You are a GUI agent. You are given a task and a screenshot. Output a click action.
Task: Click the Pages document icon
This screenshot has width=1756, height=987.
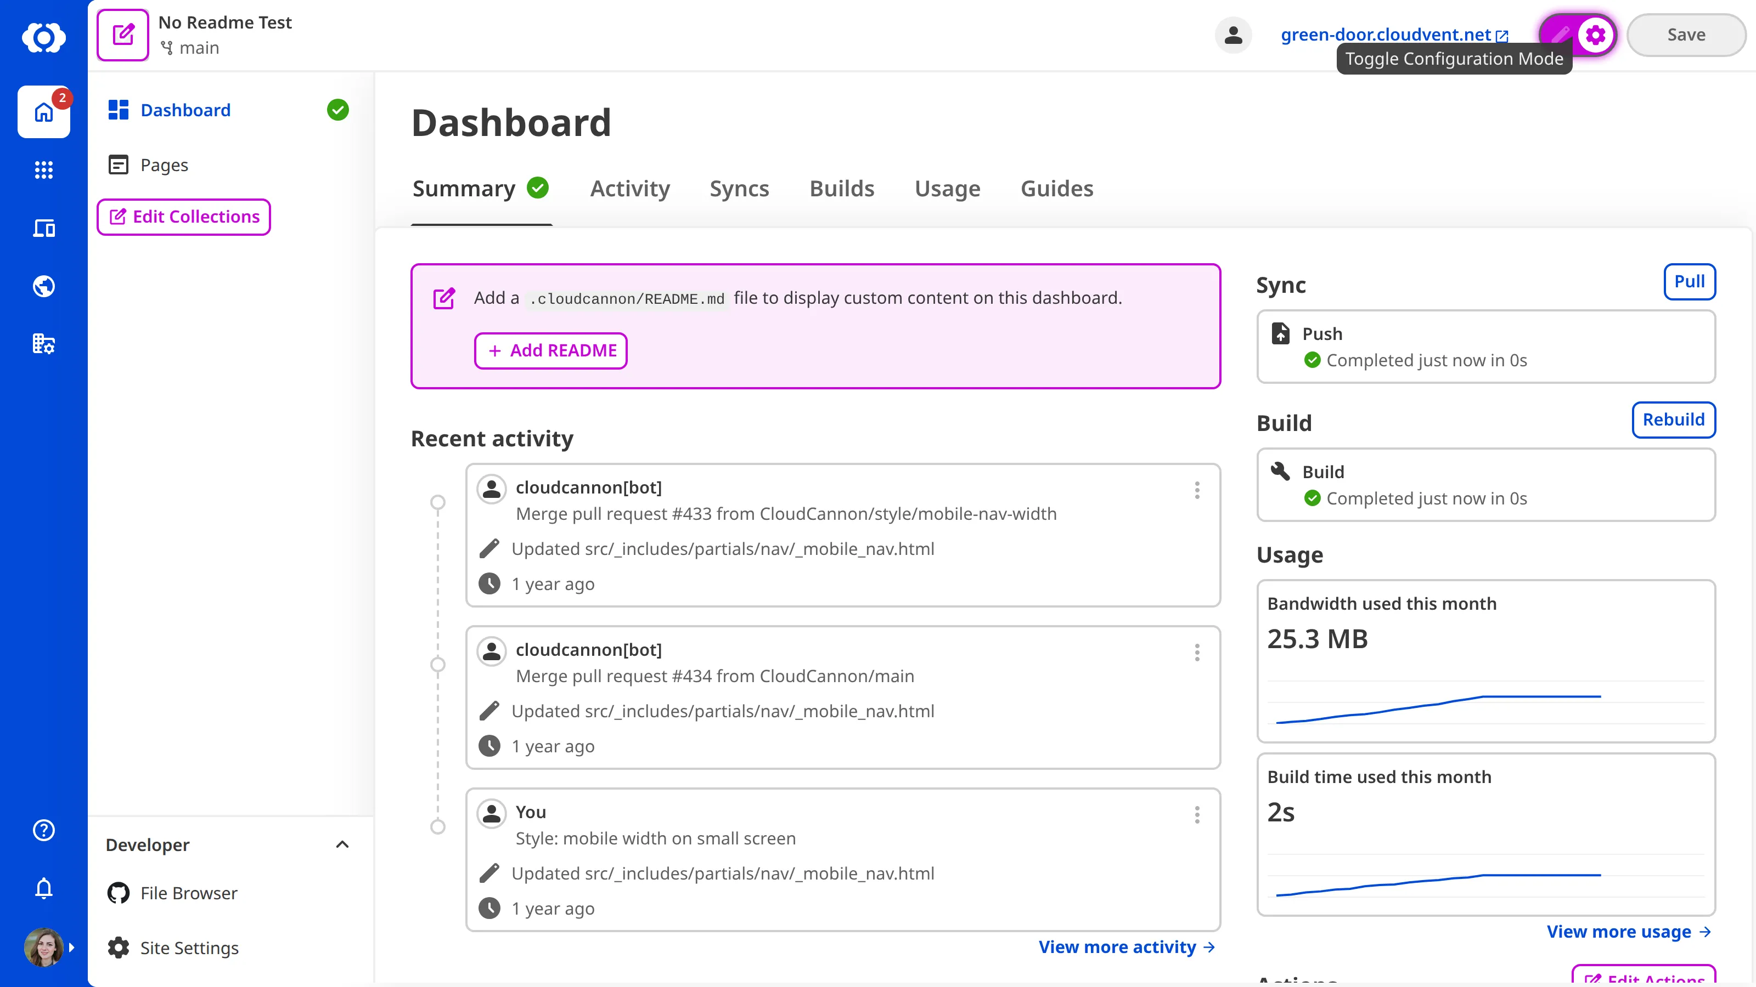[x=119, y=165]
